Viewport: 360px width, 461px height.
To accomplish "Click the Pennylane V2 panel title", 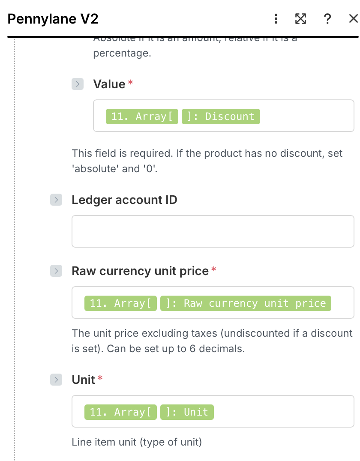I will [53, 19].
